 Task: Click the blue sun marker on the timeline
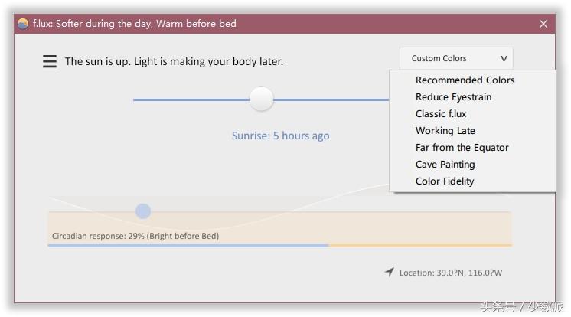(x=143, y=211)
